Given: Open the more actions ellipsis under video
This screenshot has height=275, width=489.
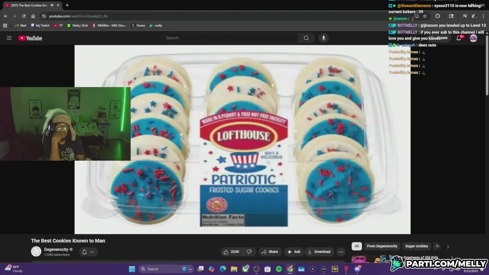Looking at the screenshot, I should (x=341, y=252).
